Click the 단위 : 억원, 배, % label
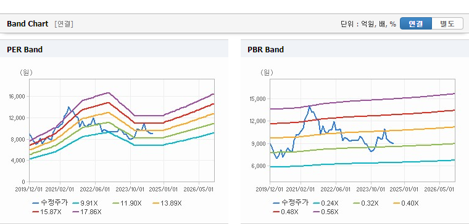This screenshot has height=224, width=469. click(x=368, y=24)
